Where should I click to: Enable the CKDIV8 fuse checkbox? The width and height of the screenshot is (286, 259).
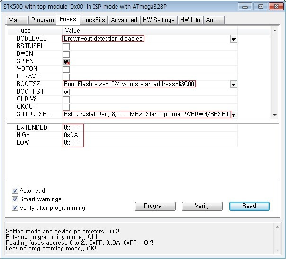66,100
